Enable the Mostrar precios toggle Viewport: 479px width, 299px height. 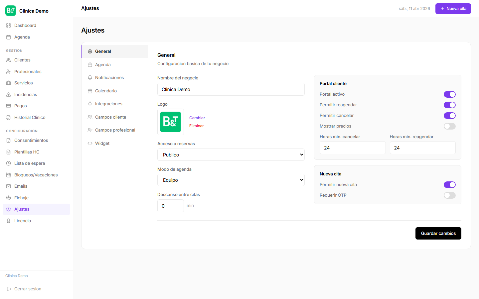pos(450,126)
